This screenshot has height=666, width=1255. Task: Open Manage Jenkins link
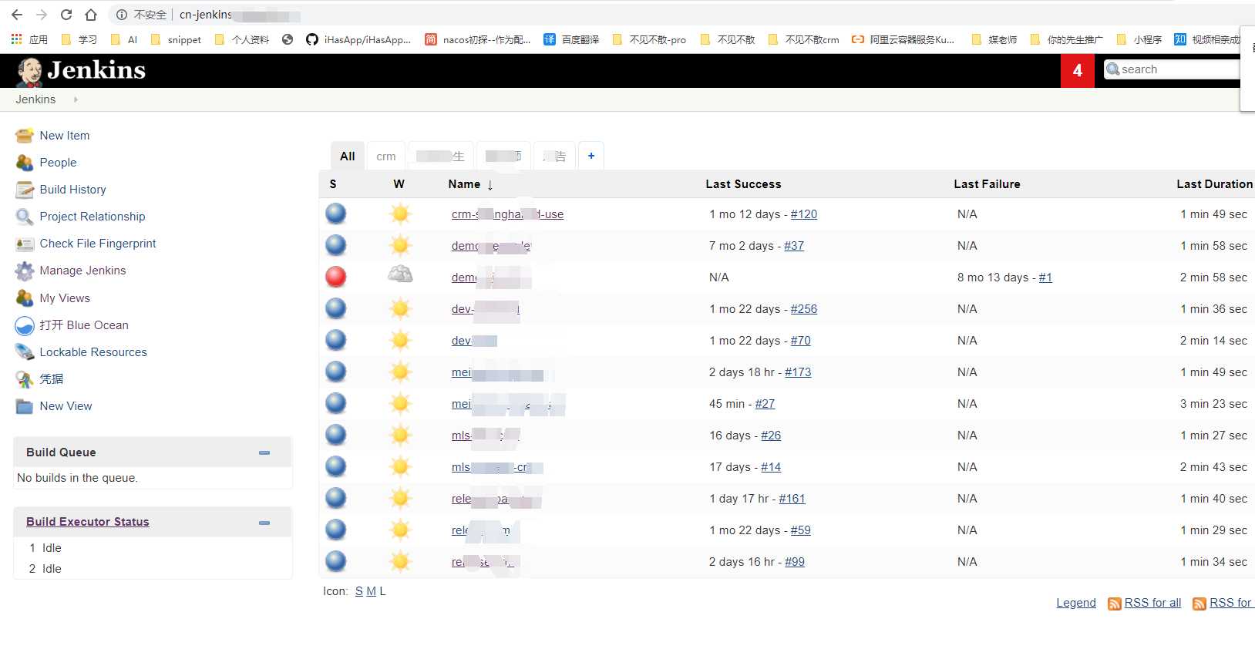(x=82, y=271)
